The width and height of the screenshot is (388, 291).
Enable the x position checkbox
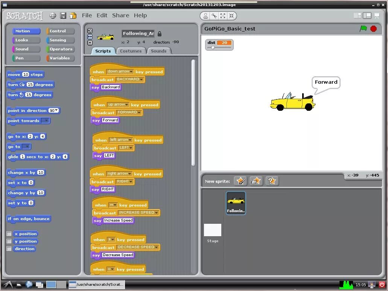[x=9, y=234]
